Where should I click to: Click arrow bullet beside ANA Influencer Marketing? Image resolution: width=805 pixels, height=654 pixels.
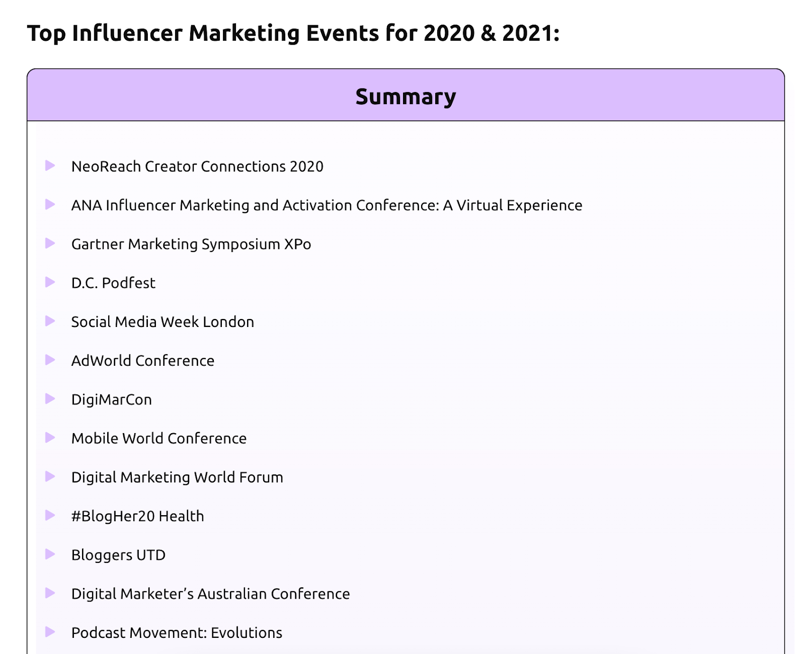pos(50,204)
